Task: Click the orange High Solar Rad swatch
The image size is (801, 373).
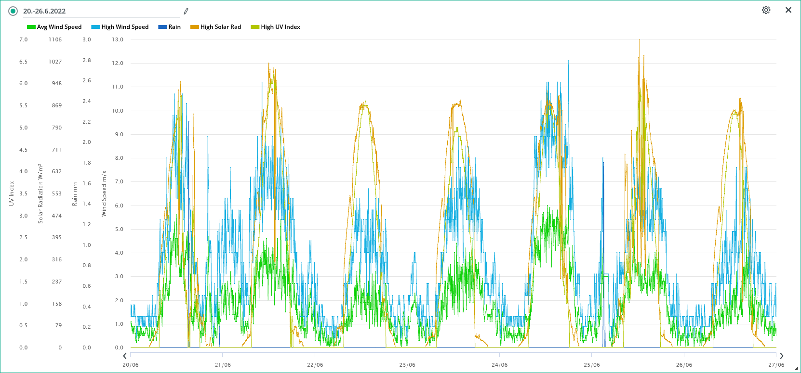Action: pos(195,27)
